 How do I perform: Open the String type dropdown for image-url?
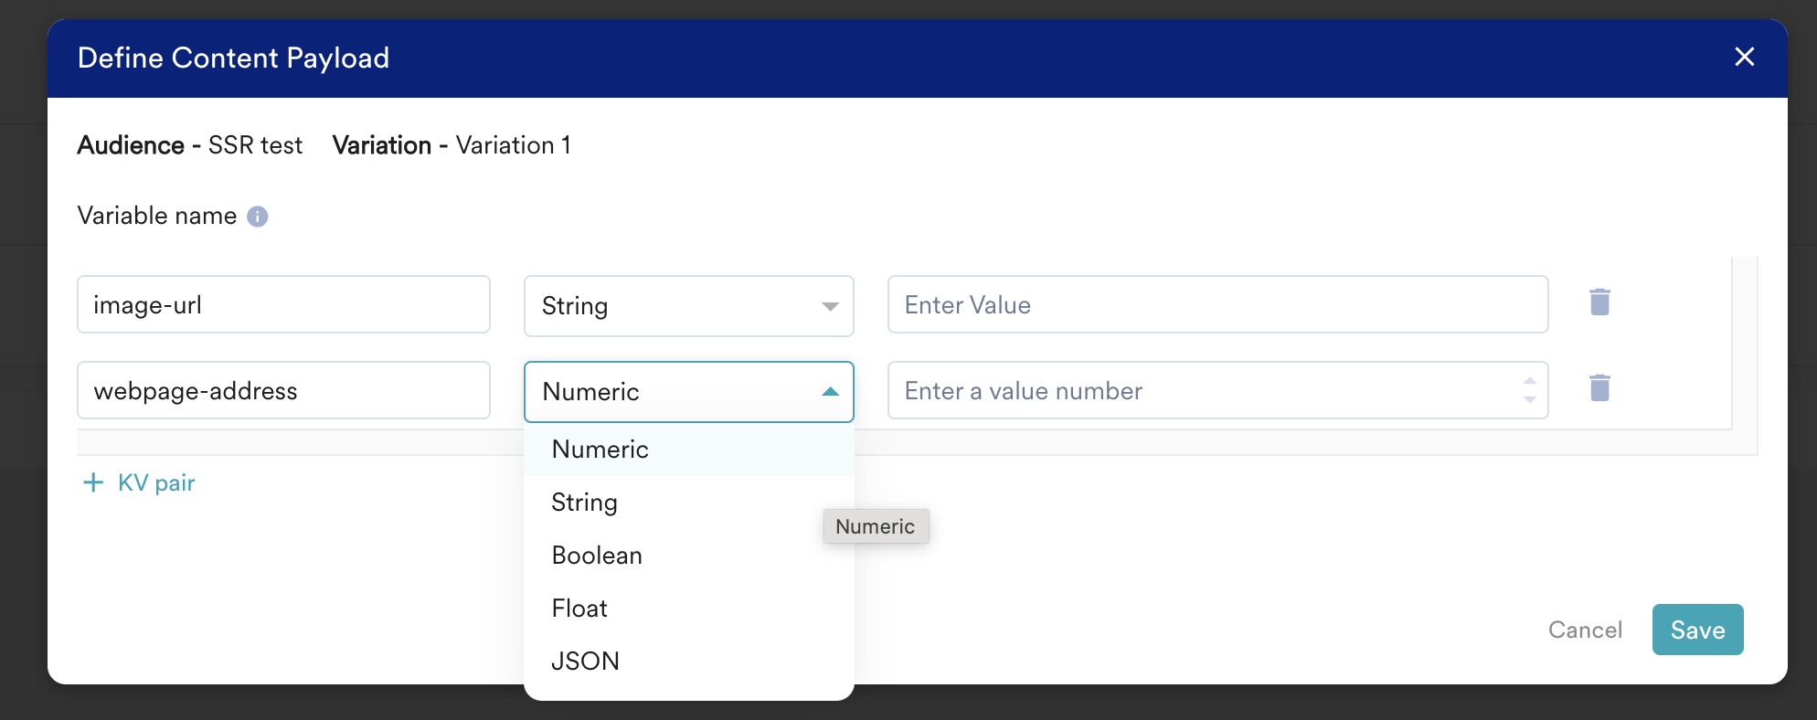point(688,306)
